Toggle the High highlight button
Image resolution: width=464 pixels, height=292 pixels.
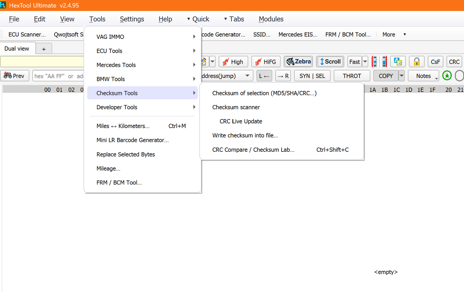click(233, 62)
